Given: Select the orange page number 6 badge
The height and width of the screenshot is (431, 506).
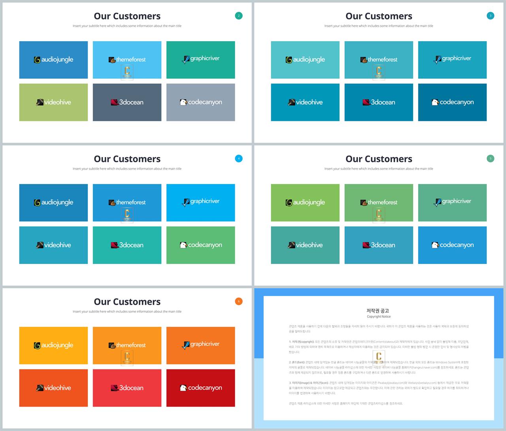Looking at the screenshot, I should (239, 302).
